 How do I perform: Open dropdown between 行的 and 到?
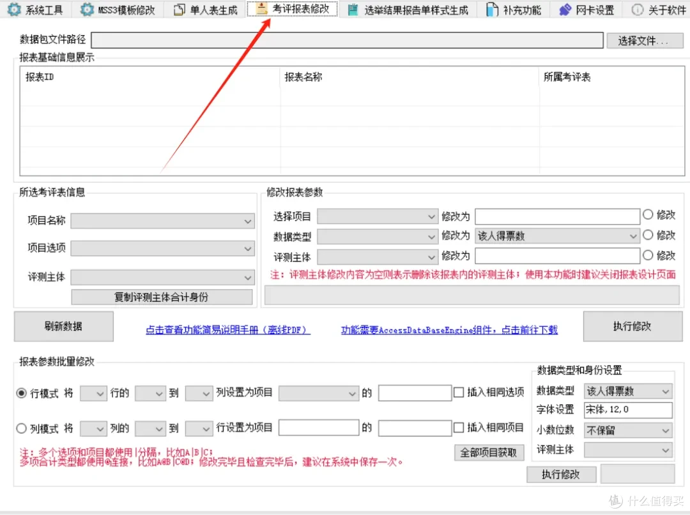click(150, 393)
